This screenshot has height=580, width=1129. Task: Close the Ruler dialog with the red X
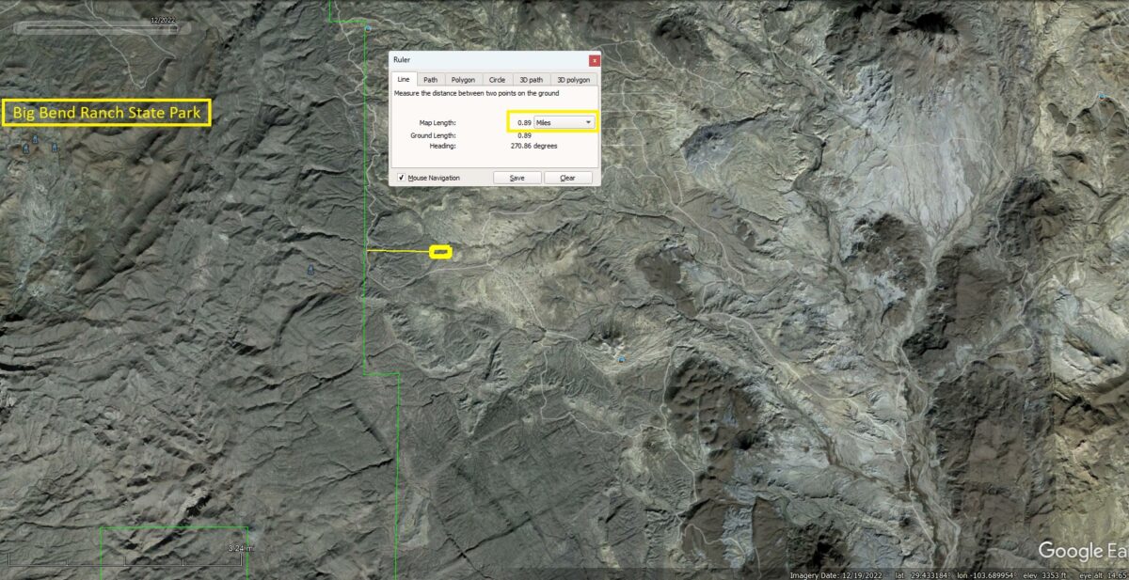(x=594, y=60)
